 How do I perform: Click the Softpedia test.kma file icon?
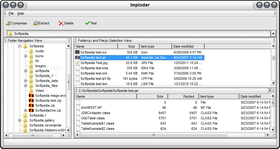[x=77, y=68]
